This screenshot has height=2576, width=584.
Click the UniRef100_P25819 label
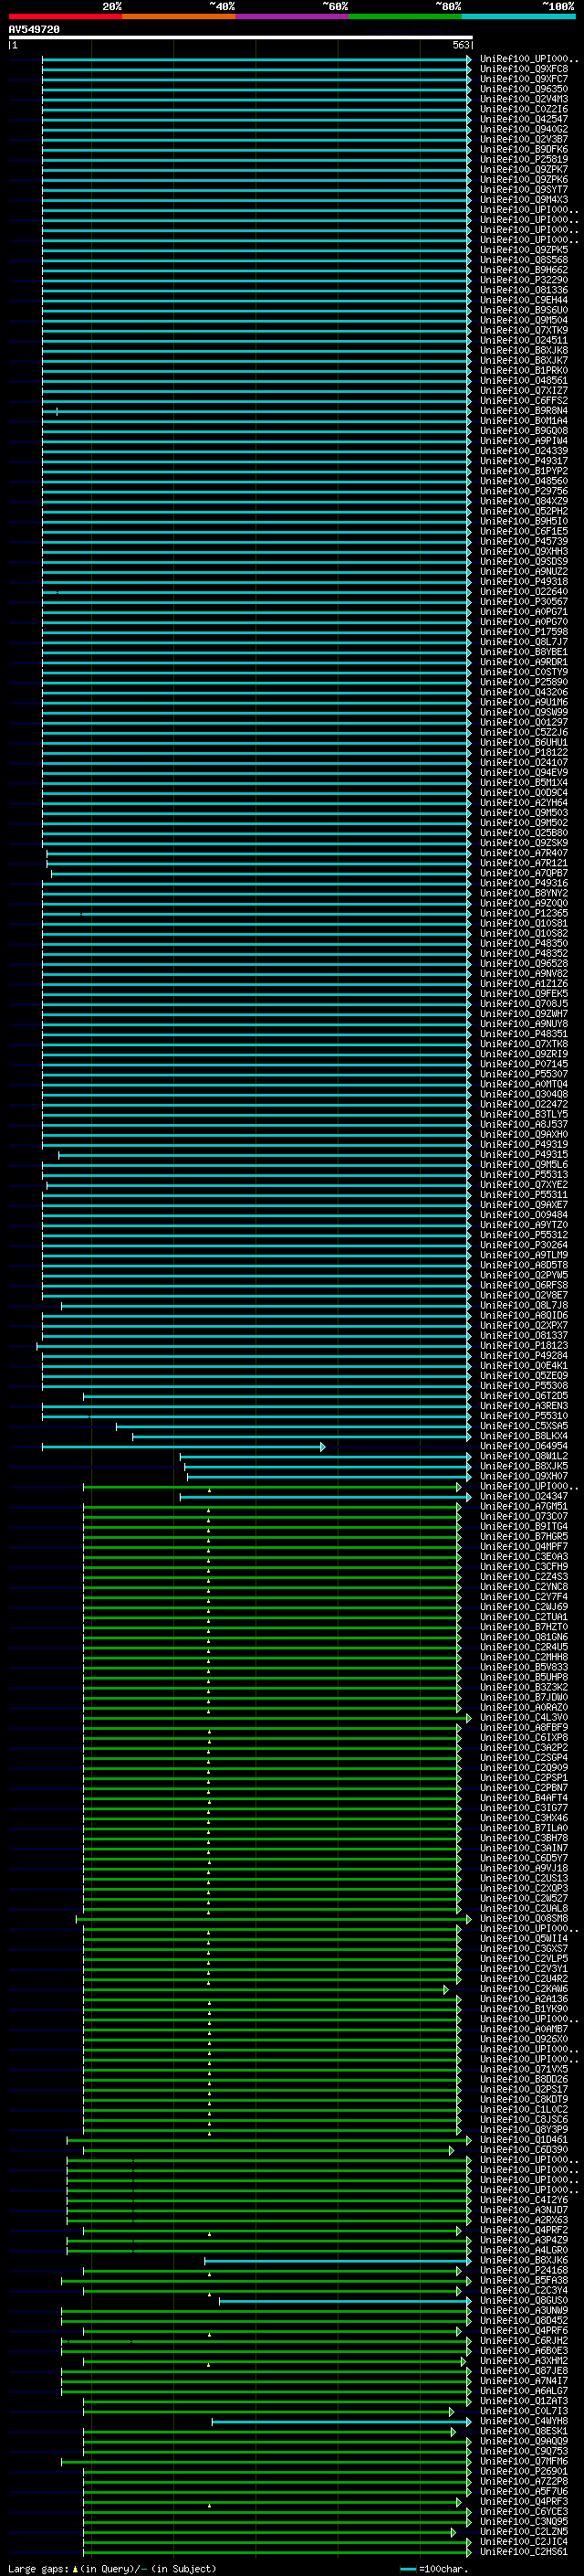[x=524, y=160]
